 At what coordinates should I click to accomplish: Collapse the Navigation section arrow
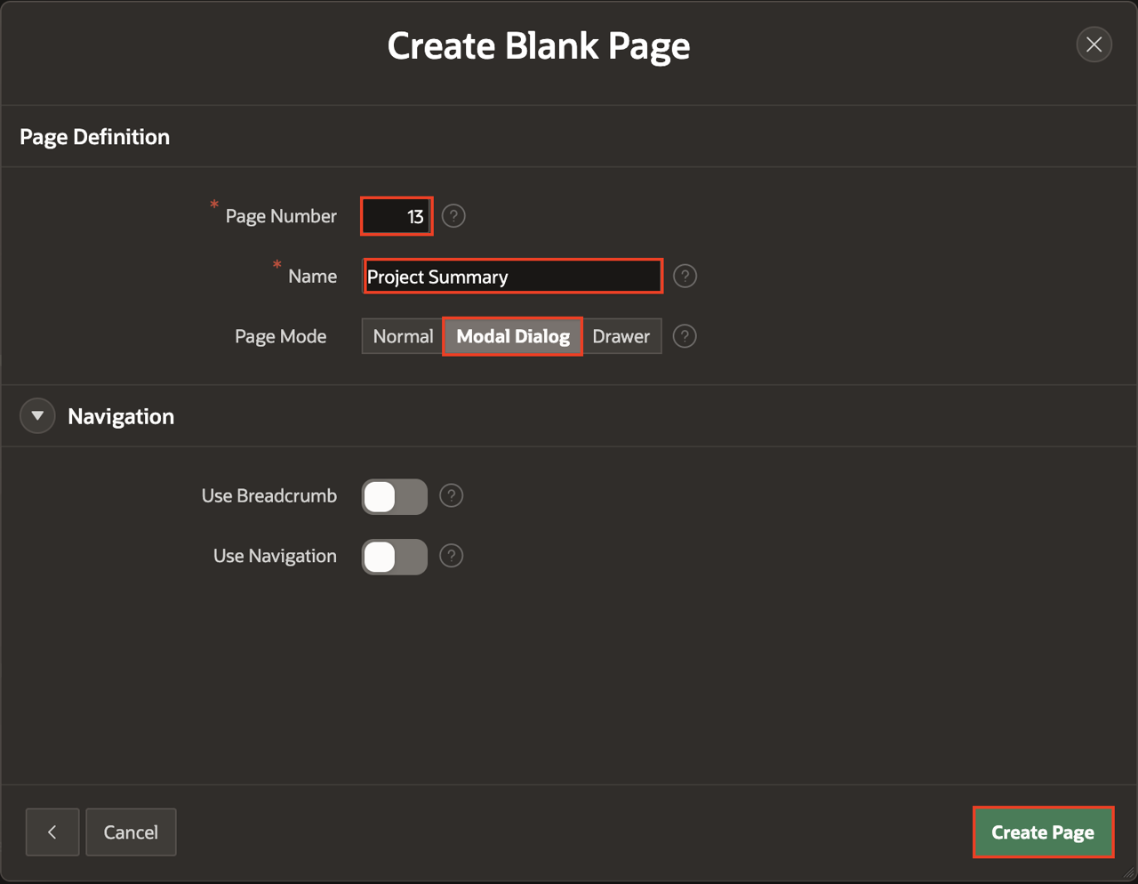[37, 416]
